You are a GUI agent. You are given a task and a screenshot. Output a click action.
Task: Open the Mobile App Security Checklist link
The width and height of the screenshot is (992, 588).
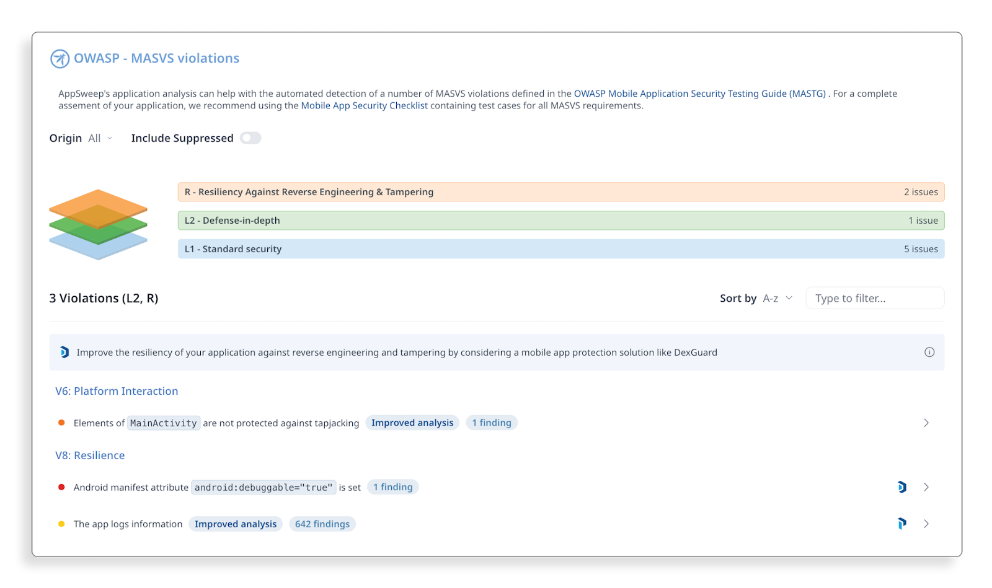(x=364, y=106)
